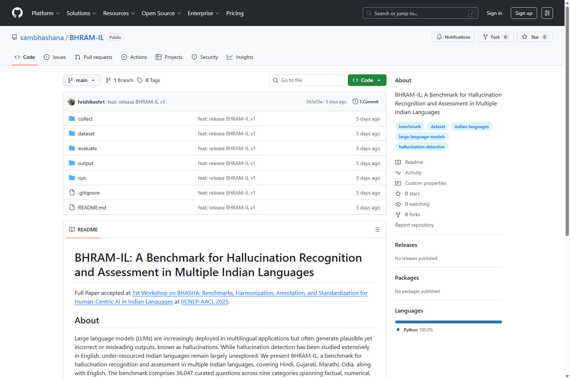Click the tag icon next to 0 Tags
Viewport: 570px width, 379px height.
[140, 80]
